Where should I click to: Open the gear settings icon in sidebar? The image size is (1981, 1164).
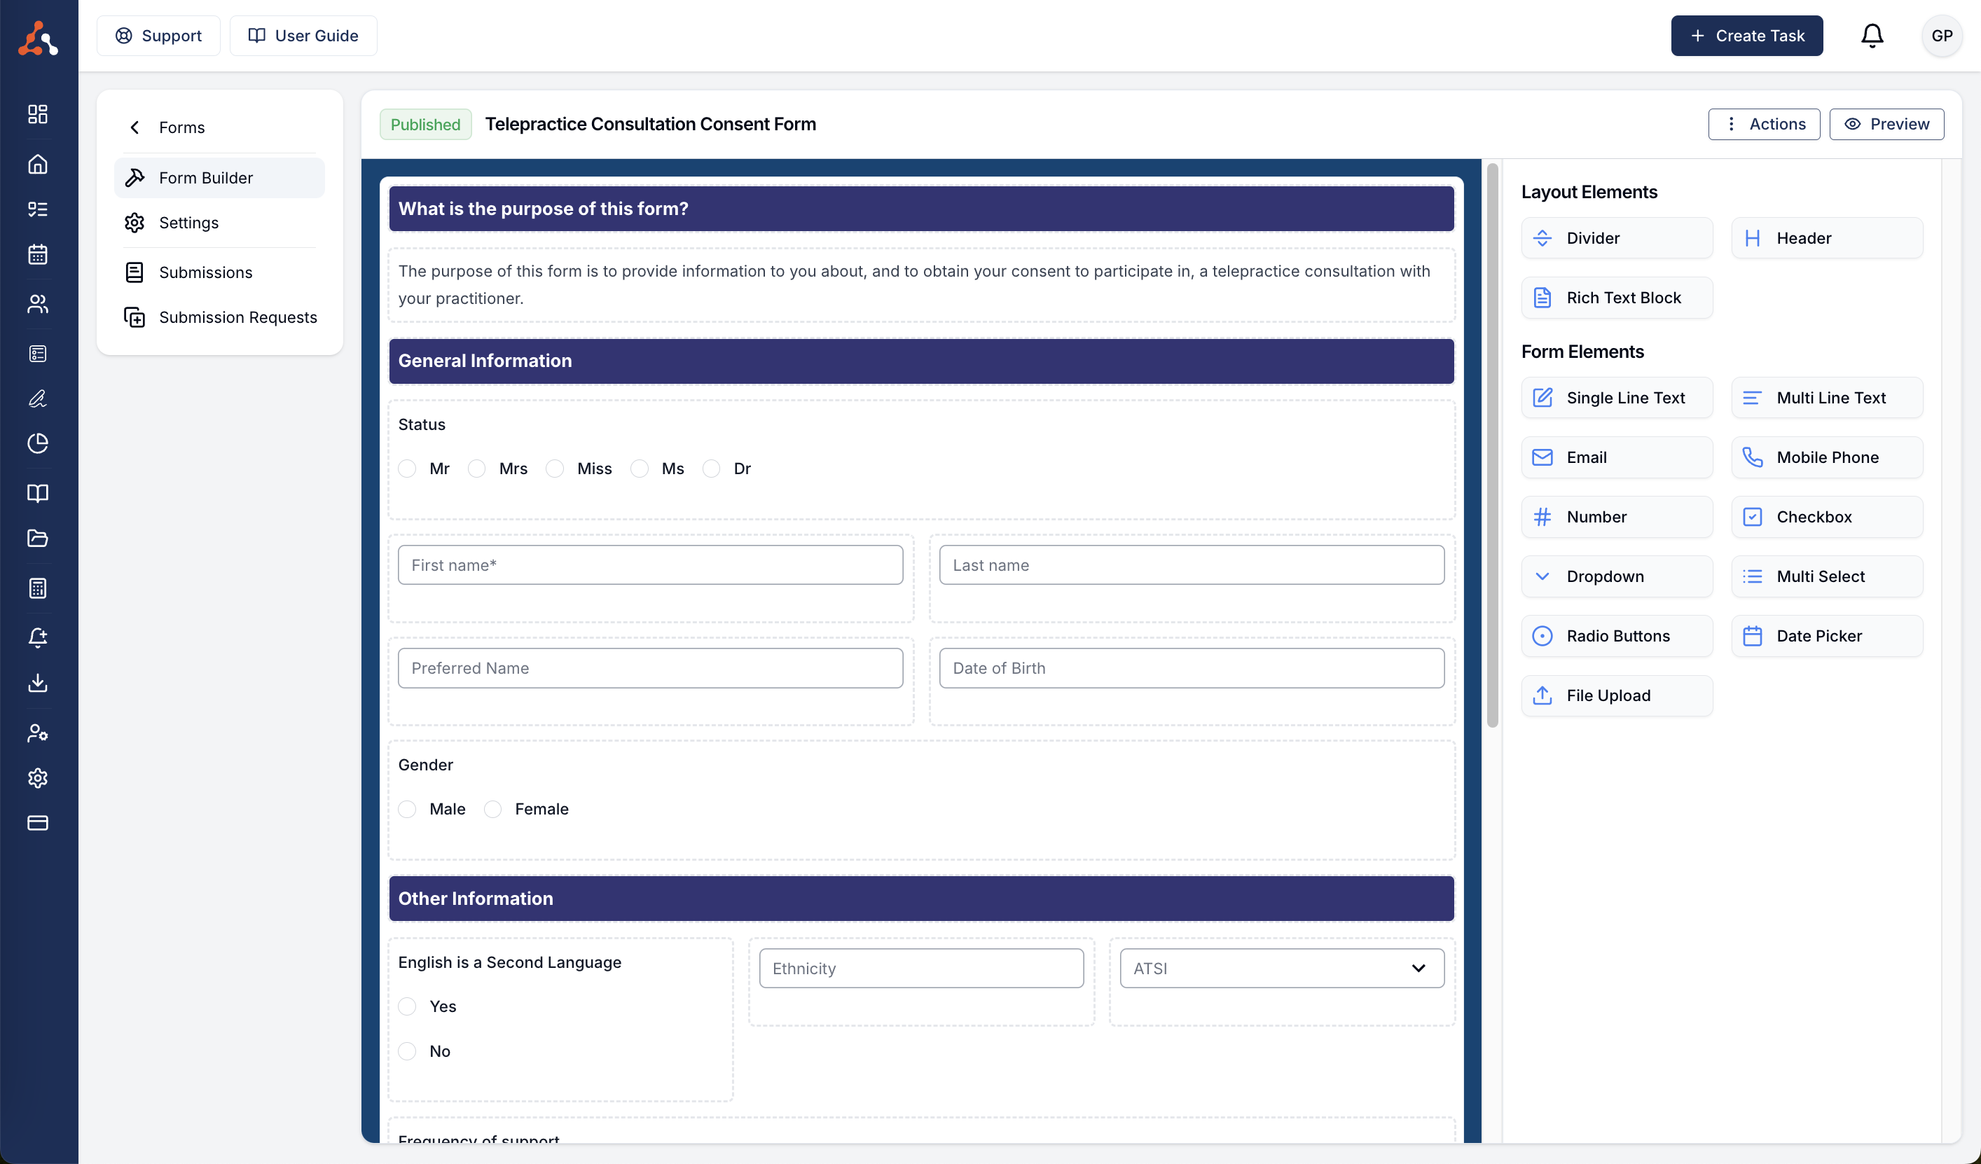tap(38, 777)
